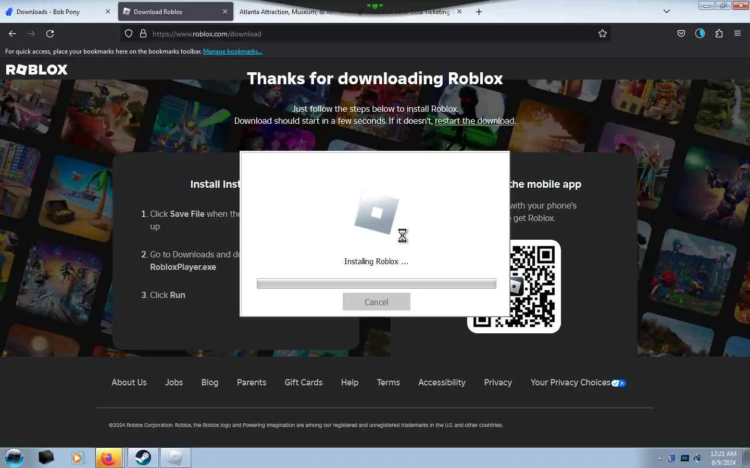
Task: Open Parents footer link
Action: [252, 382]
